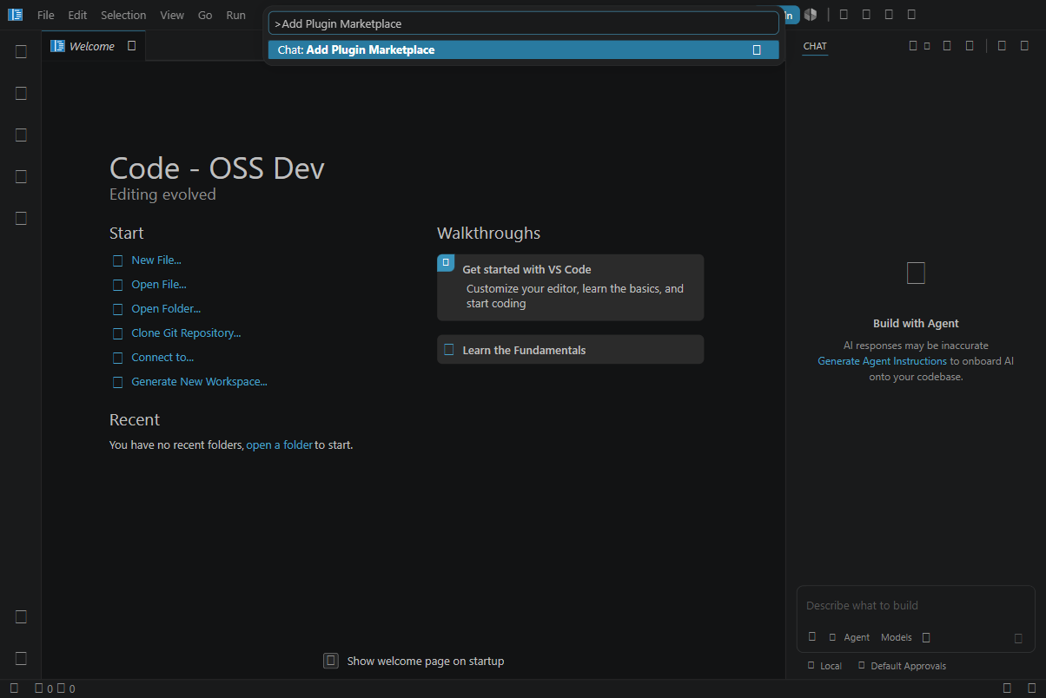Click the large agent icon above Build with Agent
This screenshot has height=698, width=1046.
tap(916, 273)
